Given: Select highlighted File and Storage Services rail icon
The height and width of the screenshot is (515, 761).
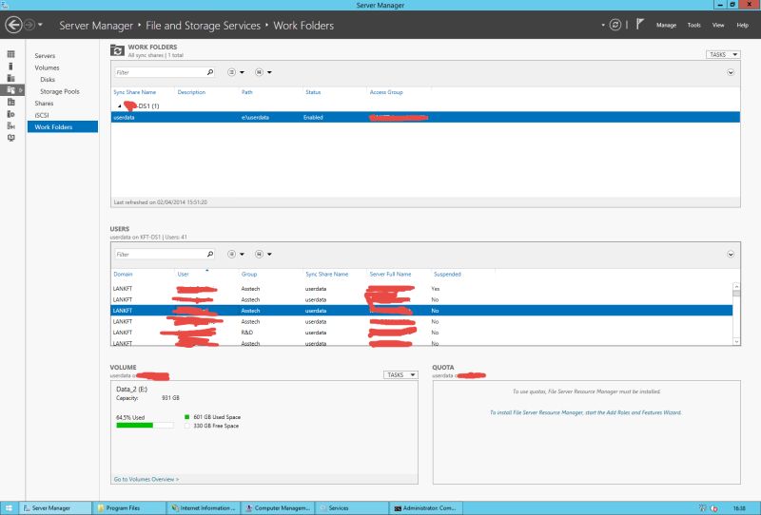Looking at the screenshot, I should [x=10, y=90].
